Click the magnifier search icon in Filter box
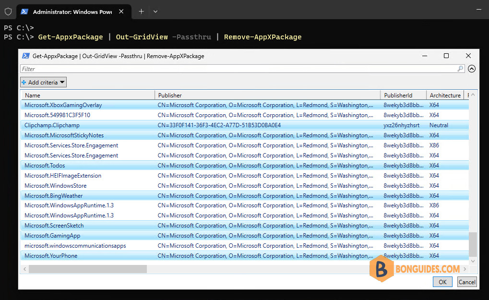The width and height of the screenshot is (489, 300). tap(460, 69)
